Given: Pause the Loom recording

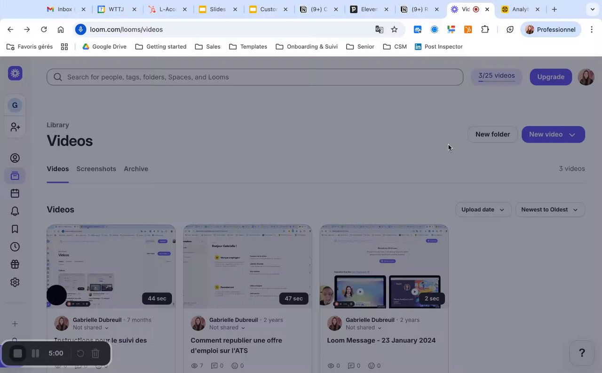Looking at the screenshot, I should click(x=35, y=353).
